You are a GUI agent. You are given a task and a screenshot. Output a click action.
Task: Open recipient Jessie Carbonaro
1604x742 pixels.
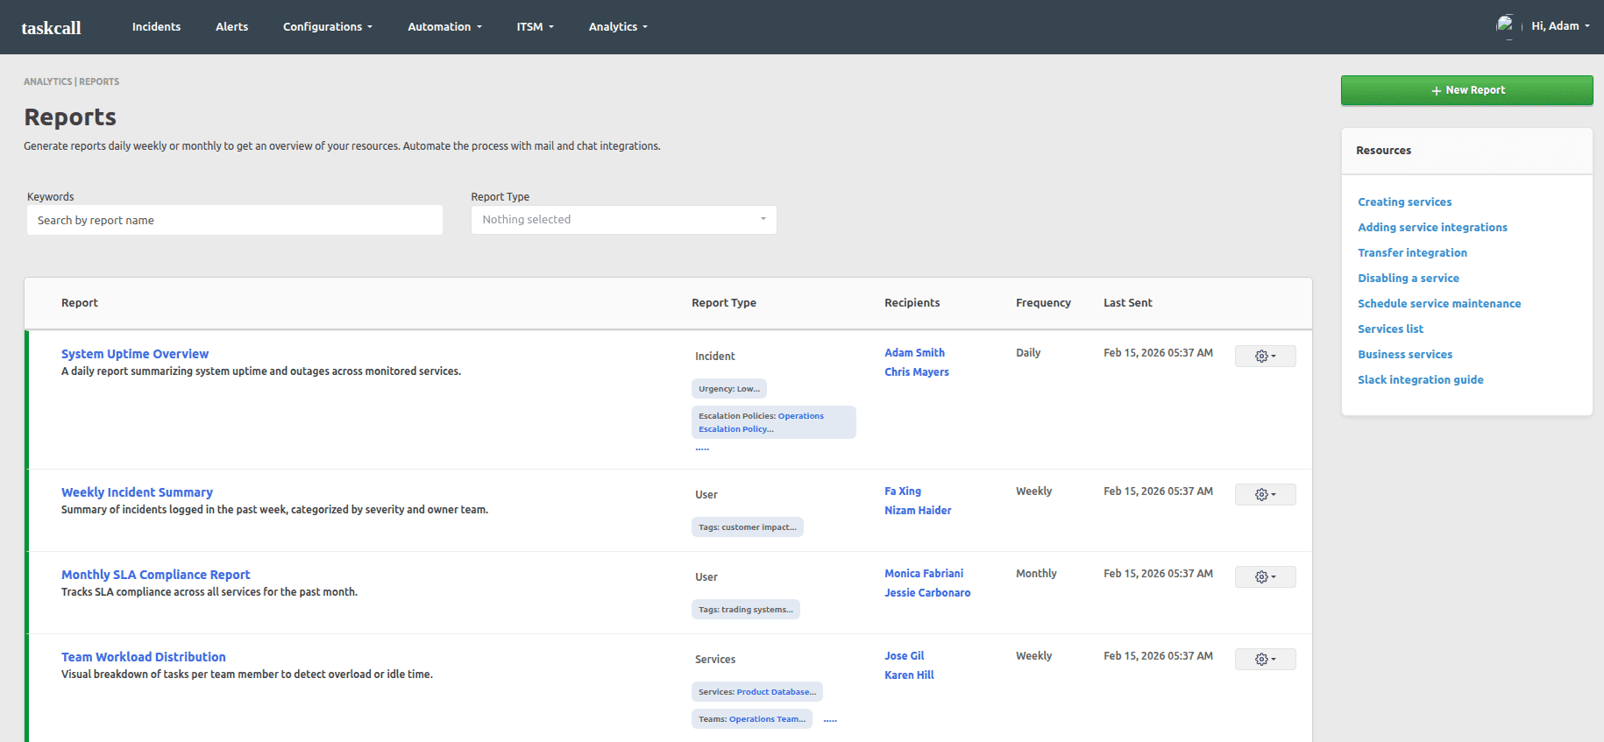[927, 592]
